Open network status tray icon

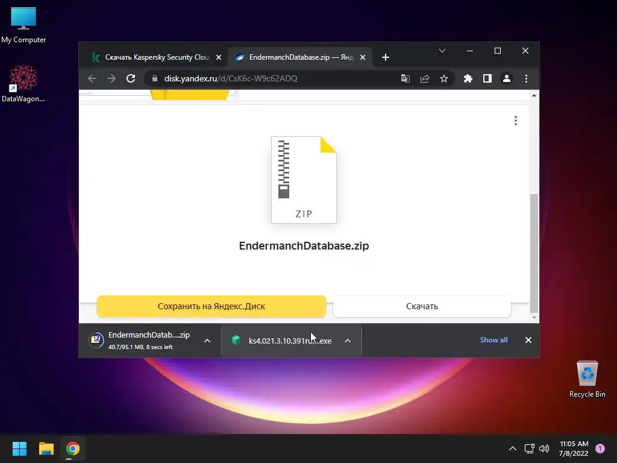(530, 449)
